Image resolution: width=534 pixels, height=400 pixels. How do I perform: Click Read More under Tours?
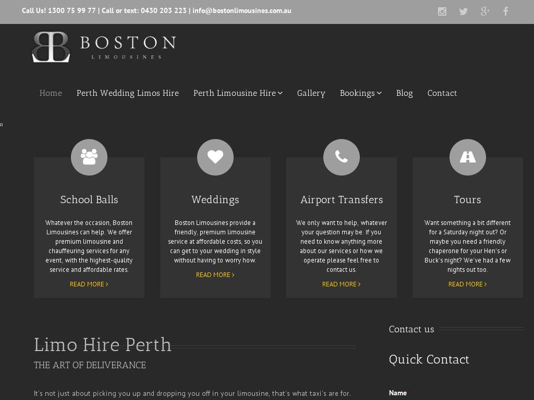point(468,284)
